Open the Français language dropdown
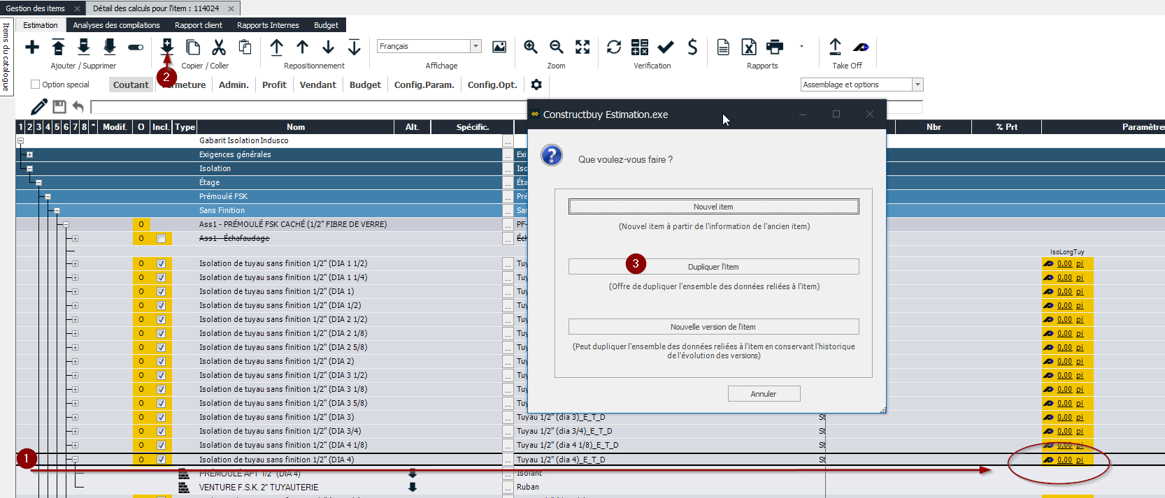This screenshot has height=498, width=1165. pyautogui.click(x=476, y=46)
